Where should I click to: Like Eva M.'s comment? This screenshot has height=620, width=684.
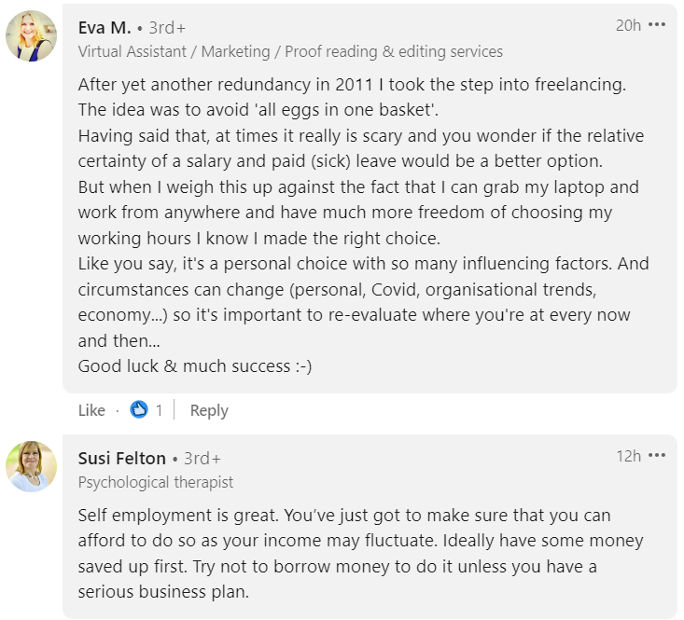(x=91, y=410)
